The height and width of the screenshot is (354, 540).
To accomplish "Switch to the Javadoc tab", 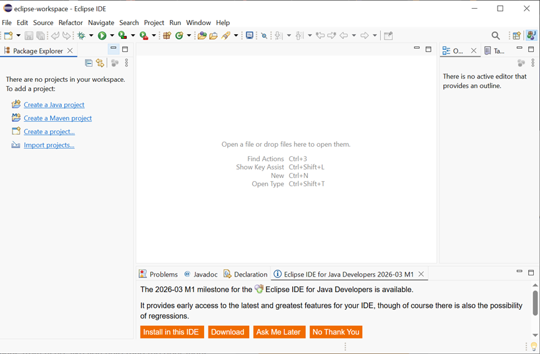I will click(201, 274).
